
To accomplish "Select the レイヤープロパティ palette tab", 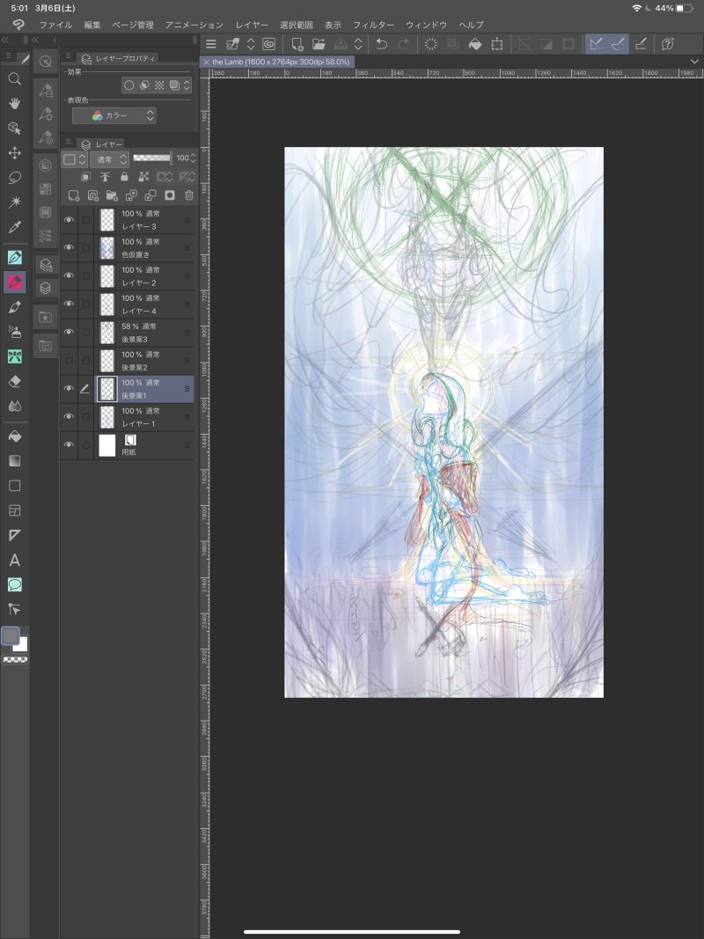I will tap(118, 58).
